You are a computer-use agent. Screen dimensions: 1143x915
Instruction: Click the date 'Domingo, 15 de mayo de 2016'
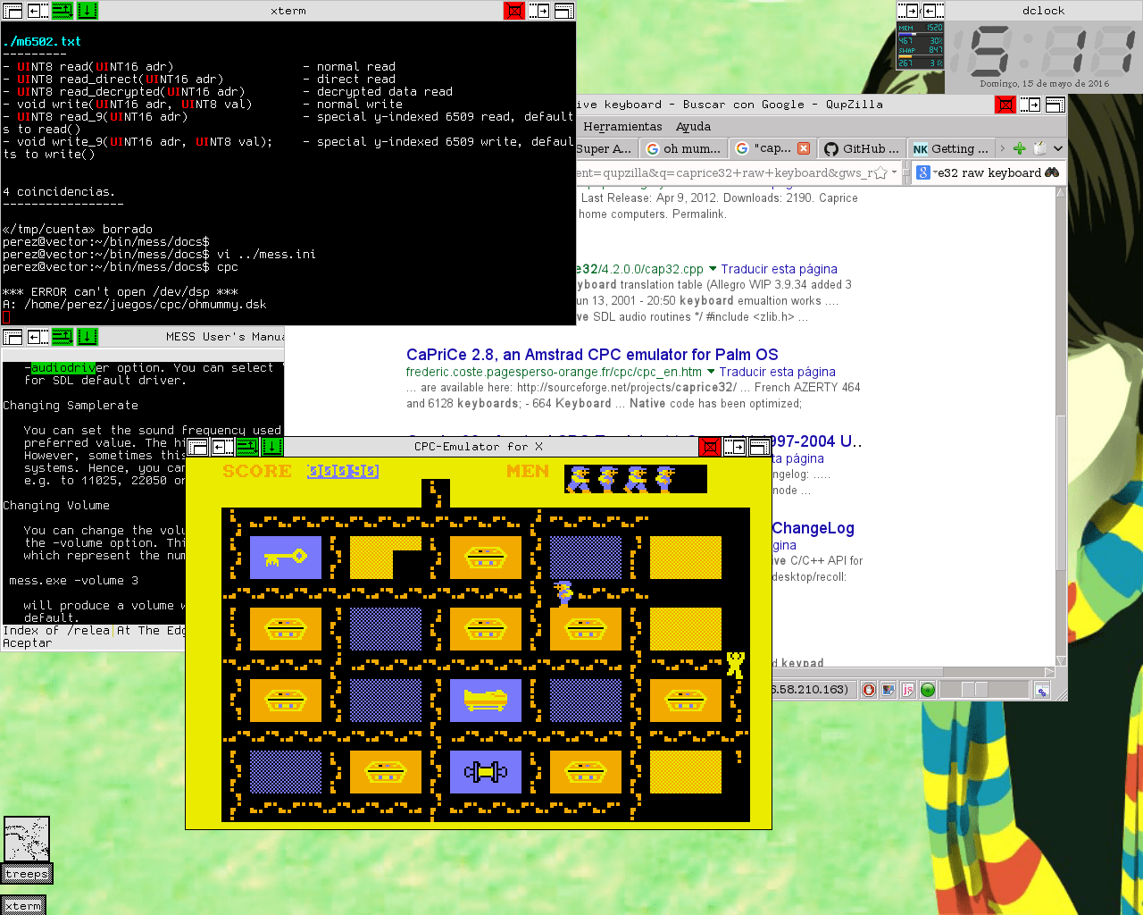[x=1044, y=84]
